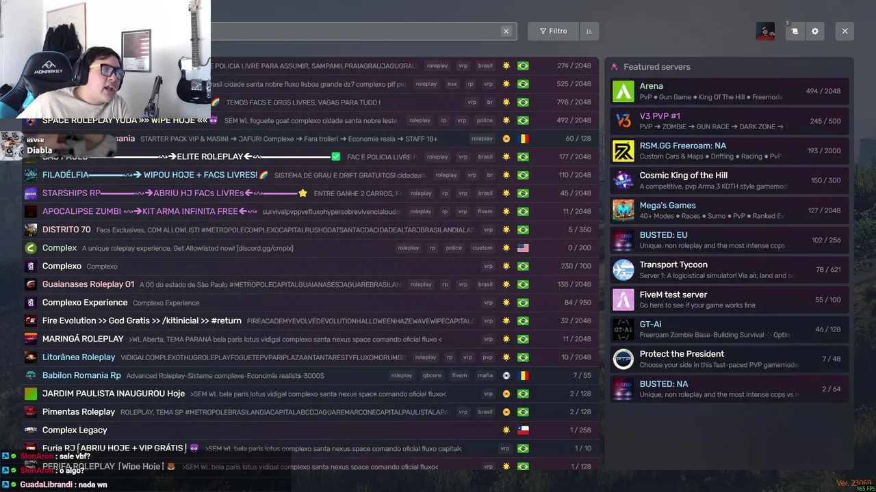Click the RSM.GG yellow logo icon
The width and height of the screenshot is (876, 492).
tap(623, 150)
